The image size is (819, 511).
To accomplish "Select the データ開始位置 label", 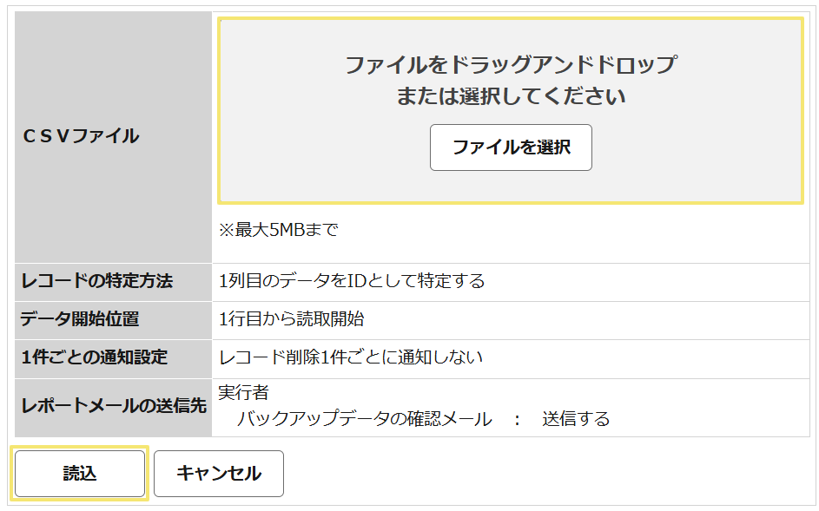I will pyautogui.click(x=79, y=319).
